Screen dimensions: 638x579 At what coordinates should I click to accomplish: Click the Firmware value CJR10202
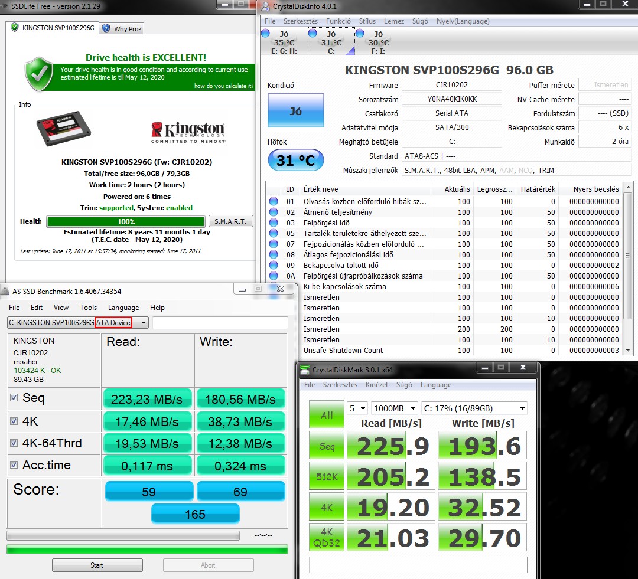[452, 84]
